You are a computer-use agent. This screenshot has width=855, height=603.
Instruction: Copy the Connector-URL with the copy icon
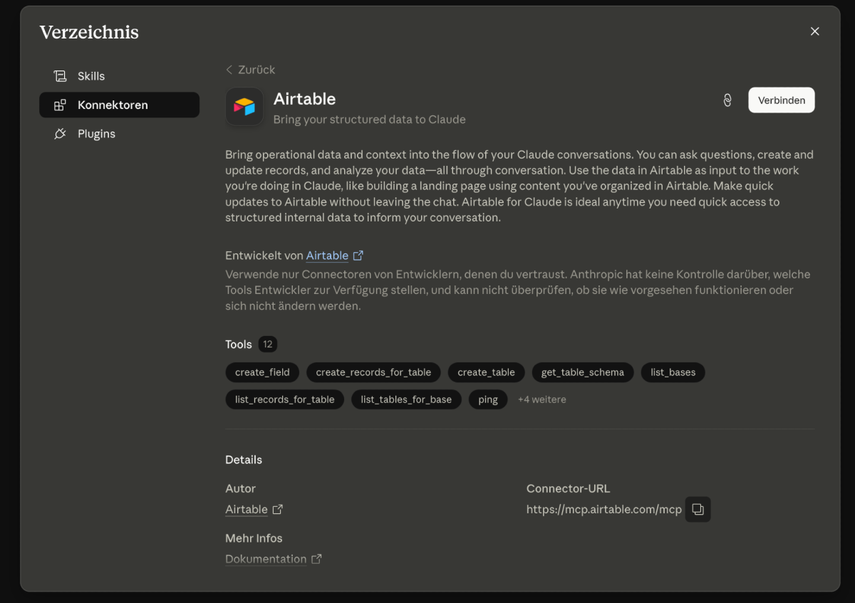coord(698,510)
